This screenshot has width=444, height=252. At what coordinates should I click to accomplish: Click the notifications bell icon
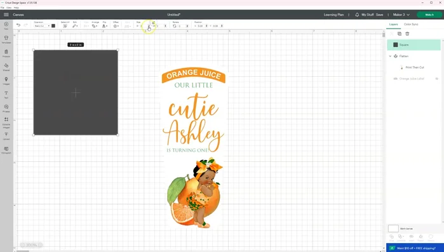click(x=357, y=15)
